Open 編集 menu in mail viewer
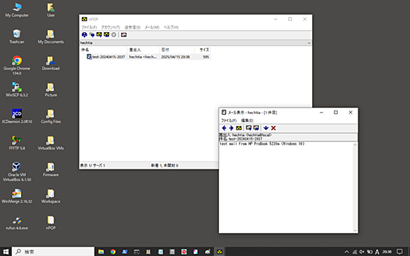Screen dimensions: 410x256 pyautogui.click(x=247, y=120)
